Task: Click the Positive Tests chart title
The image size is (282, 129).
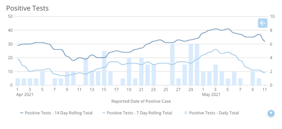Action: [27, 8]
